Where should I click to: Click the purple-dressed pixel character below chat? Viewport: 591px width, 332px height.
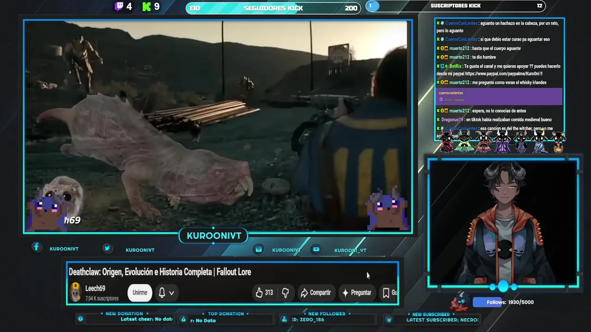502,142
